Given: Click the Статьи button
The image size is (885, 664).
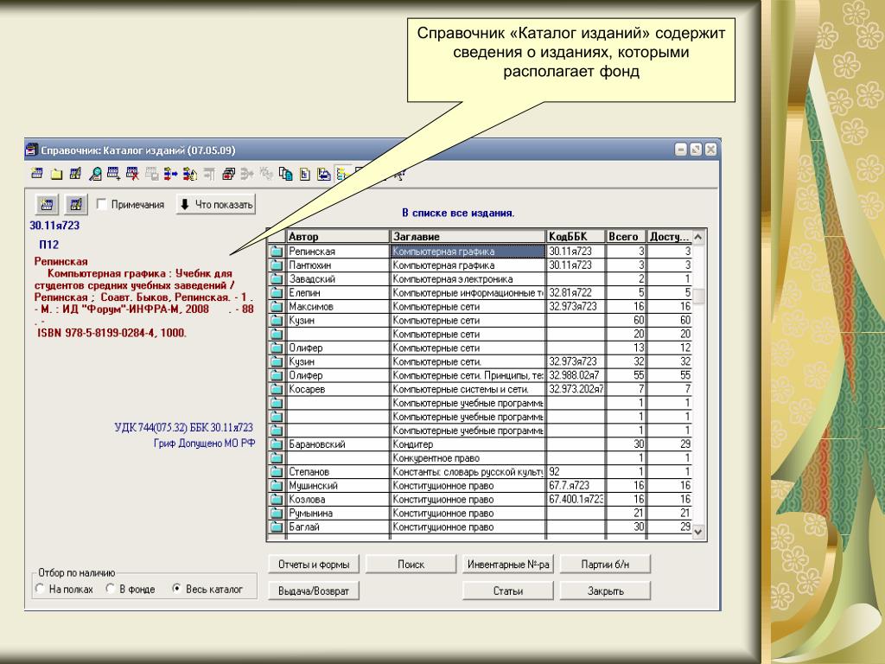Looking at the screenshot, I should pos(508,591).
